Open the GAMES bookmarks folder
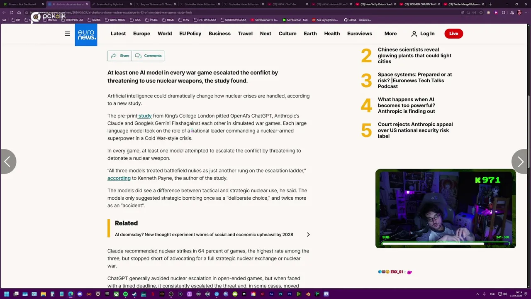Image resolution: width=531 pixels, height=299 pixels. tap(94, 20)
